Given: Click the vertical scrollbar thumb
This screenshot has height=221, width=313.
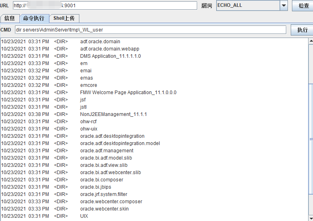Looking at the screenshot, I should pyautogui.click(x=311, y=139).
